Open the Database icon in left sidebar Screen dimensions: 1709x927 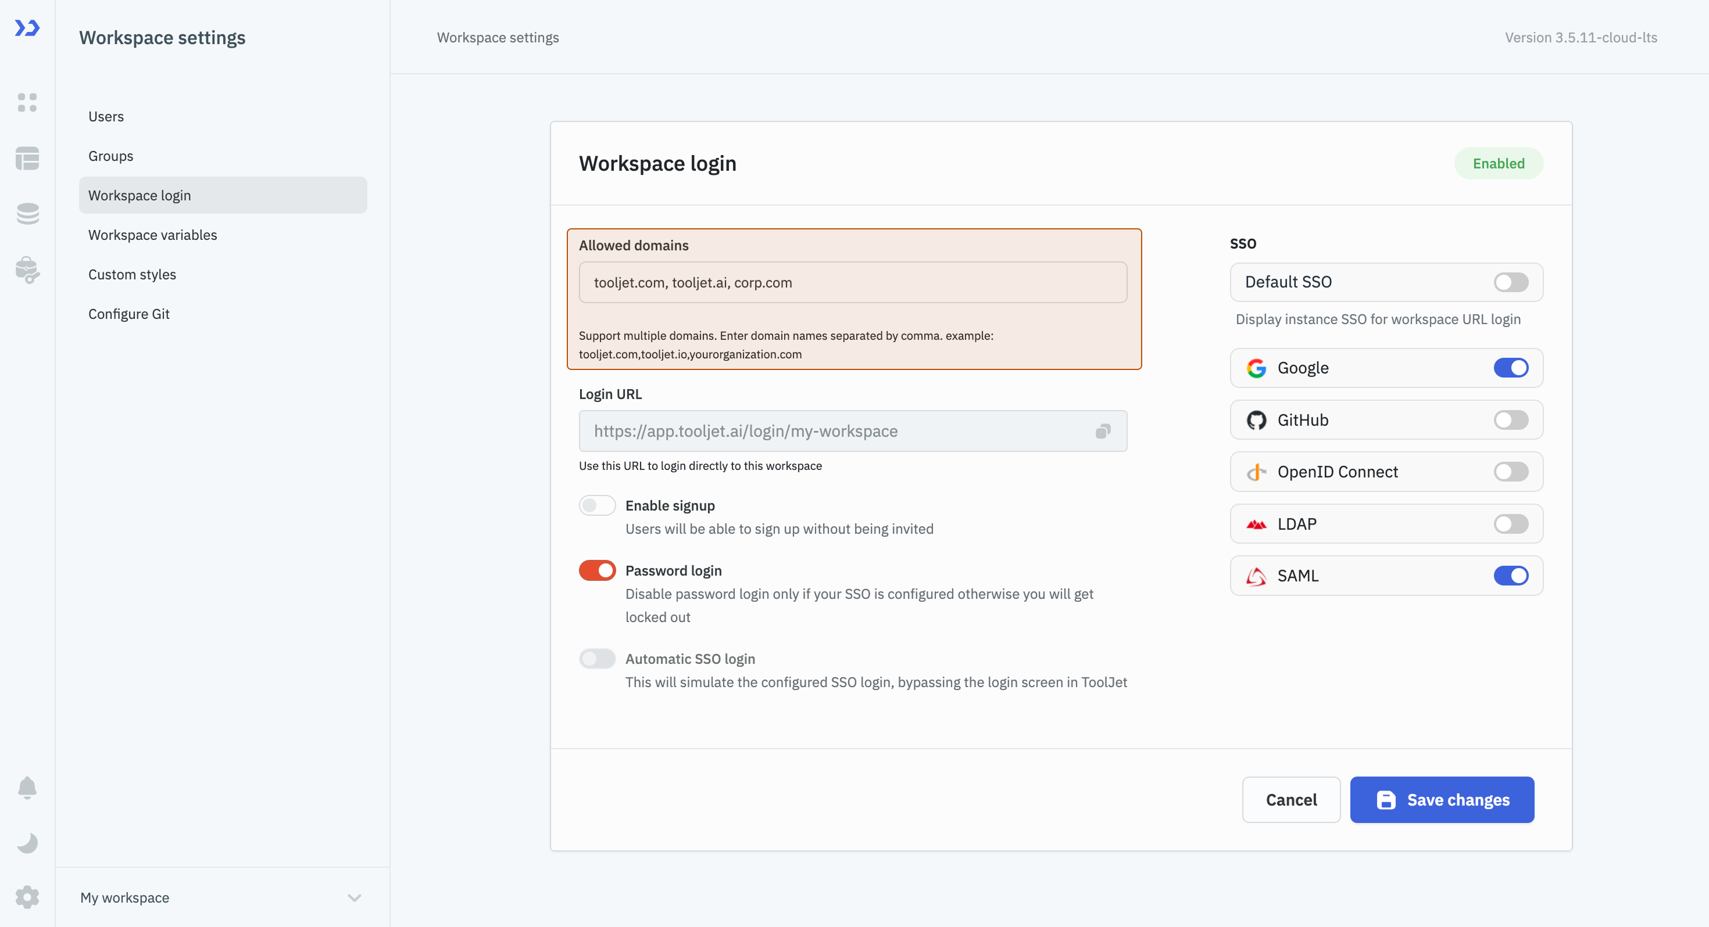(x=27, y=214)
